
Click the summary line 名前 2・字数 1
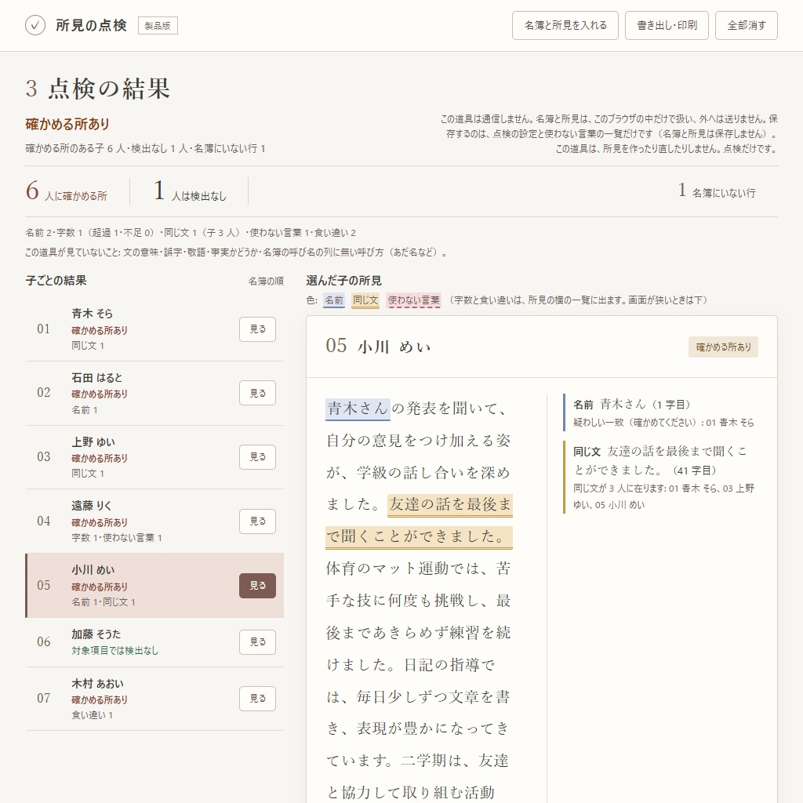pos(191,233)
